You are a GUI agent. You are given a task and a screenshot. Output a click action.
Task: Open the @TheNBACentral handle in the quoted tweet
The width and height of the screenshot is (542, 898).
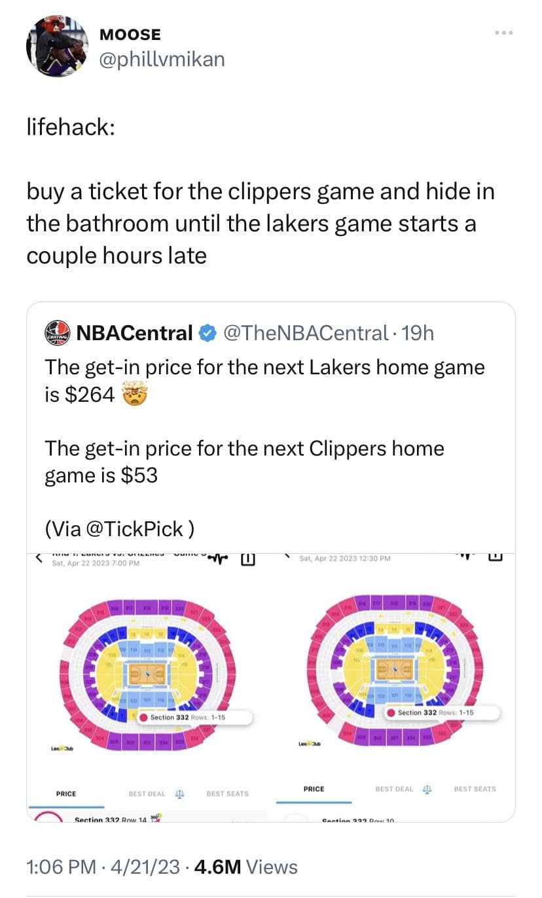pos(307,333)
